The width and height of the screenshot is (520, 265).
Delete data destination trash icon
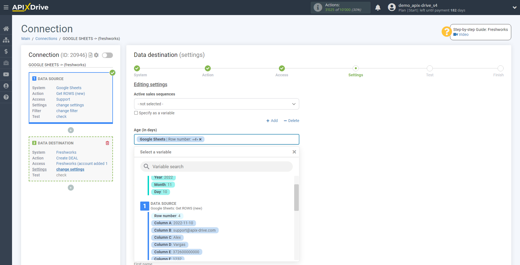[107, 143]
